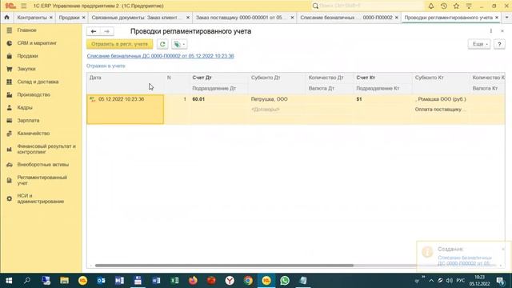Open the Кадры section

(25, 107)
